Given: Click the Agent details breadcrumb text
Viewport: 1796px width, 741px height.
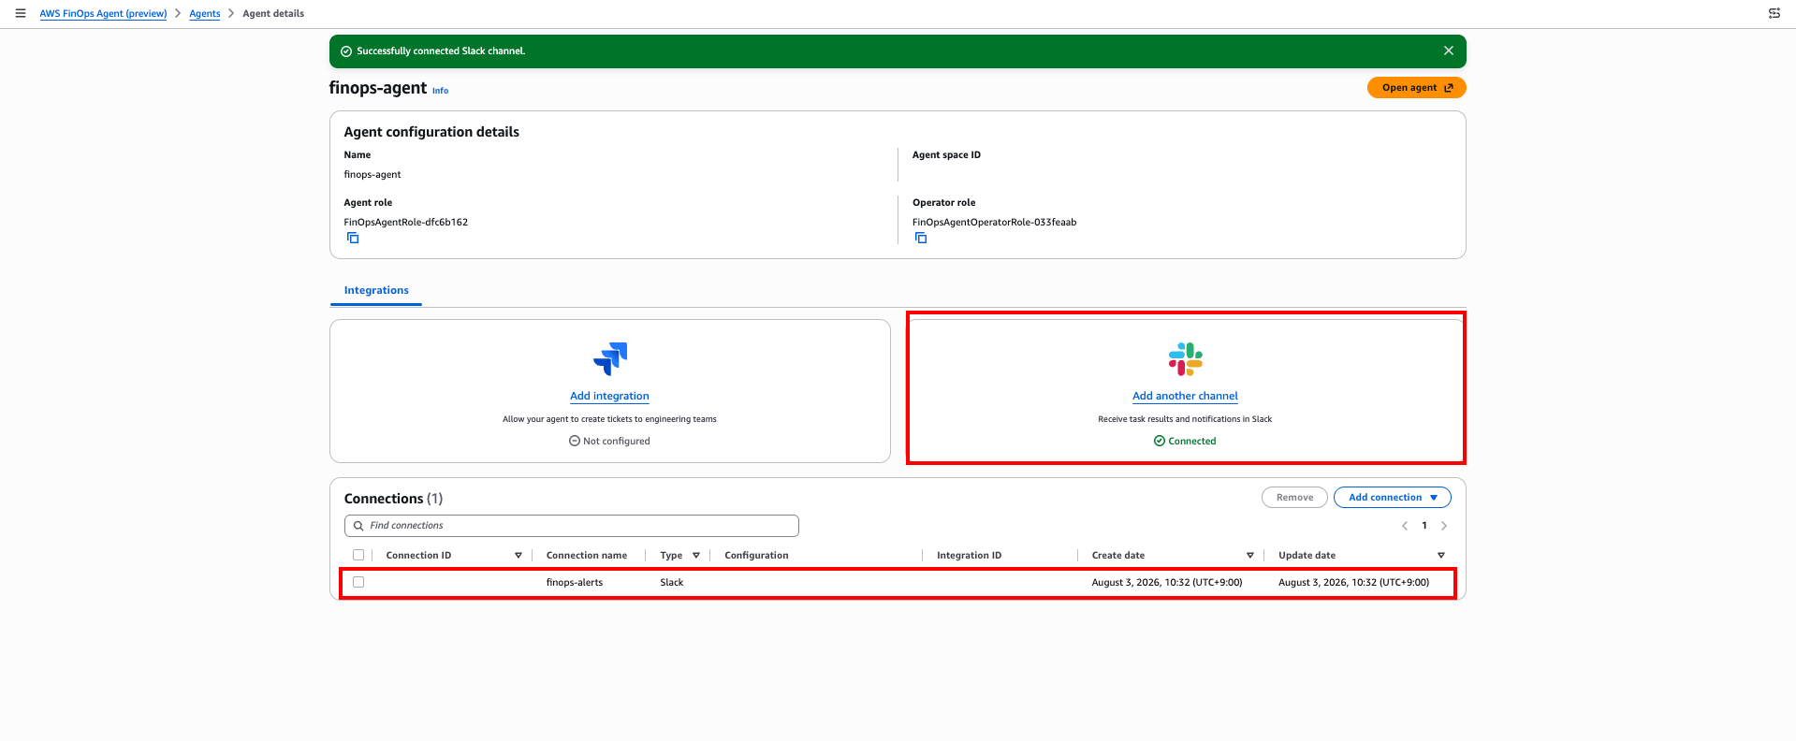Looking at the screenshot, I should 273,14.
